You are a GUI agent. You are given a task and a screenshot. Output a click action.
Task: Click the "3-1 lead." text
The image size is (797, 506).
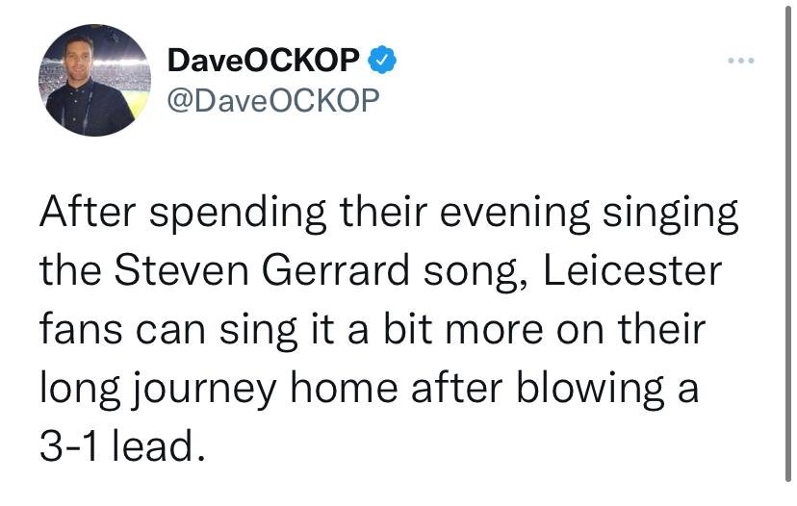tap(122, 445)
